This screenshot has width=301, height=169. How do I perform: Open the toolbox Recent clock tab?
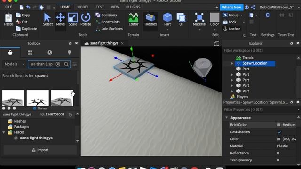point(49,53)
